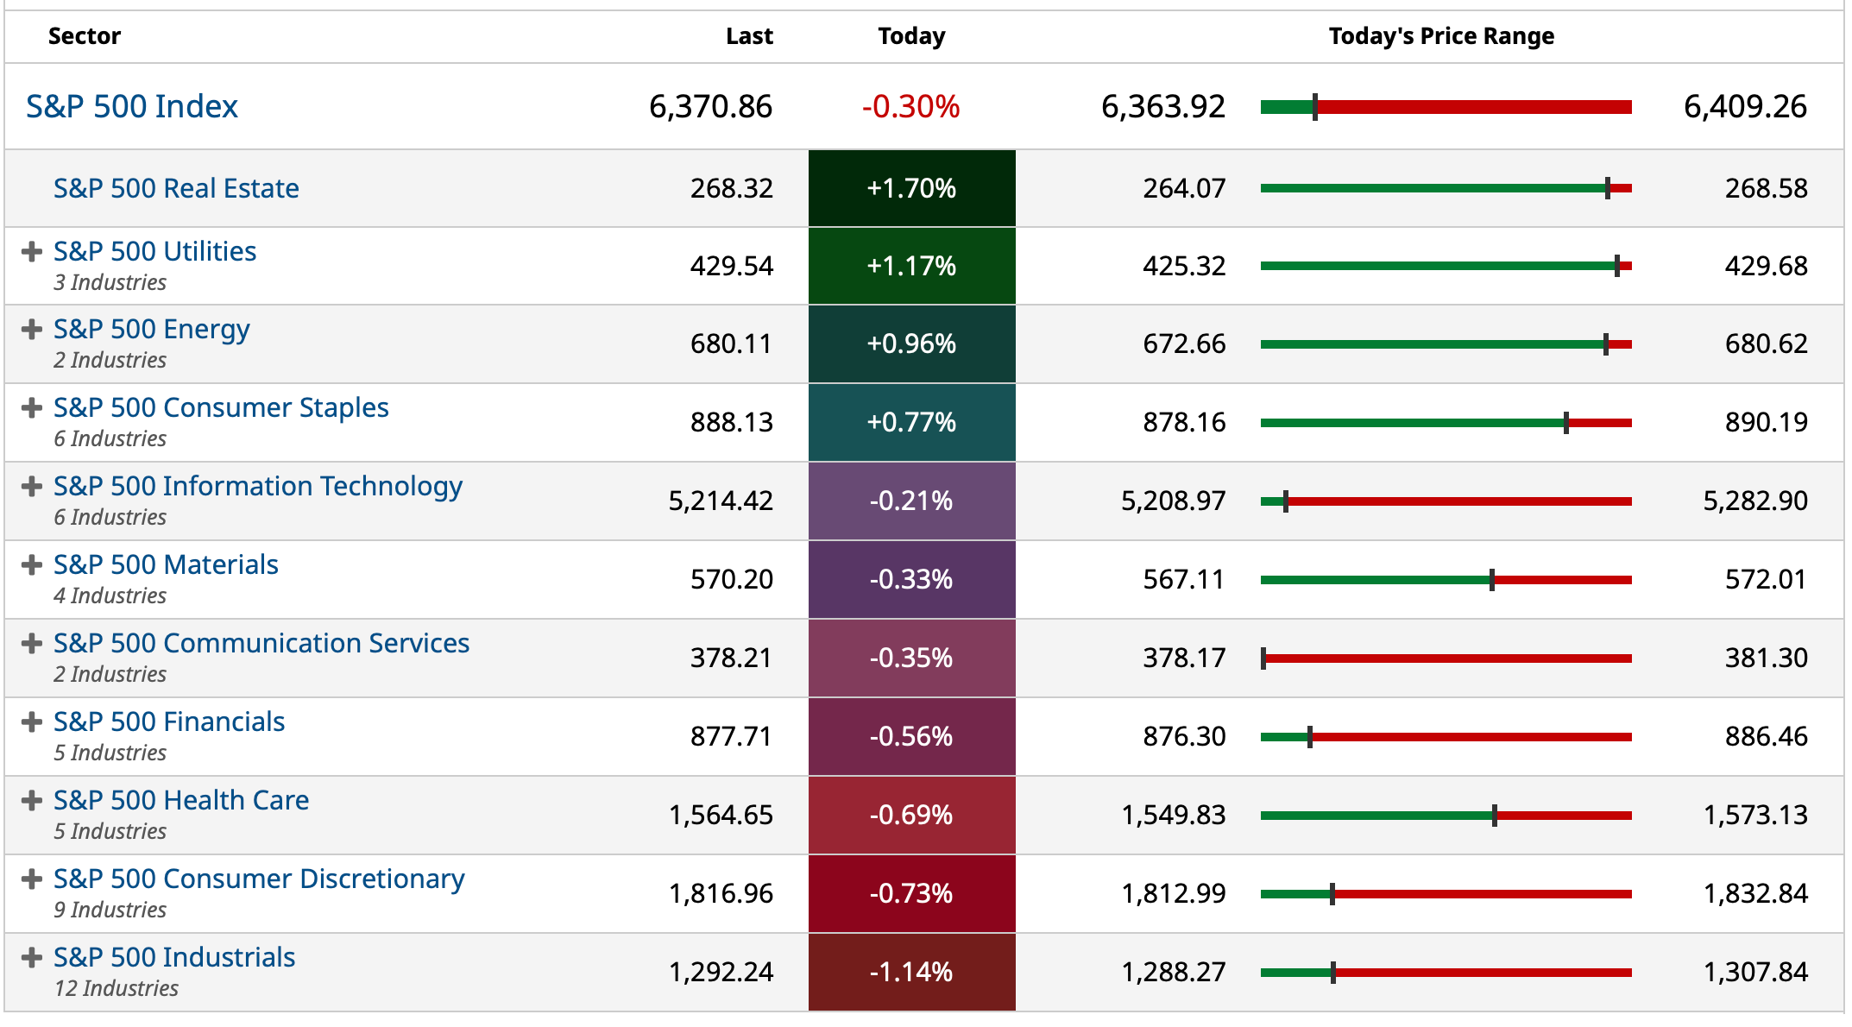This screenshot has height=1027, width=1852.
Task: Click the Today column header
Action: tap(911, 36)
